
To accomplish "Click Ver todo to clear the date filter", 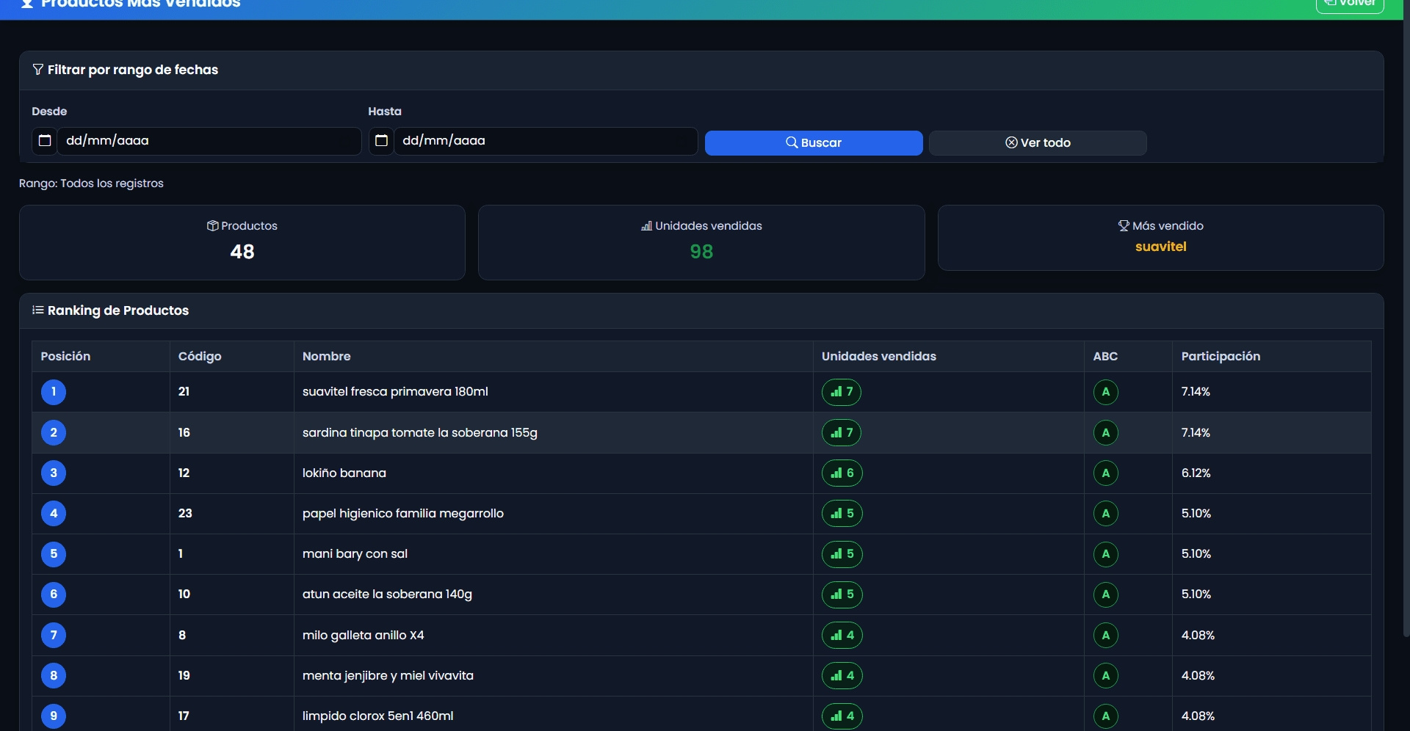I will pos(1038,143).
